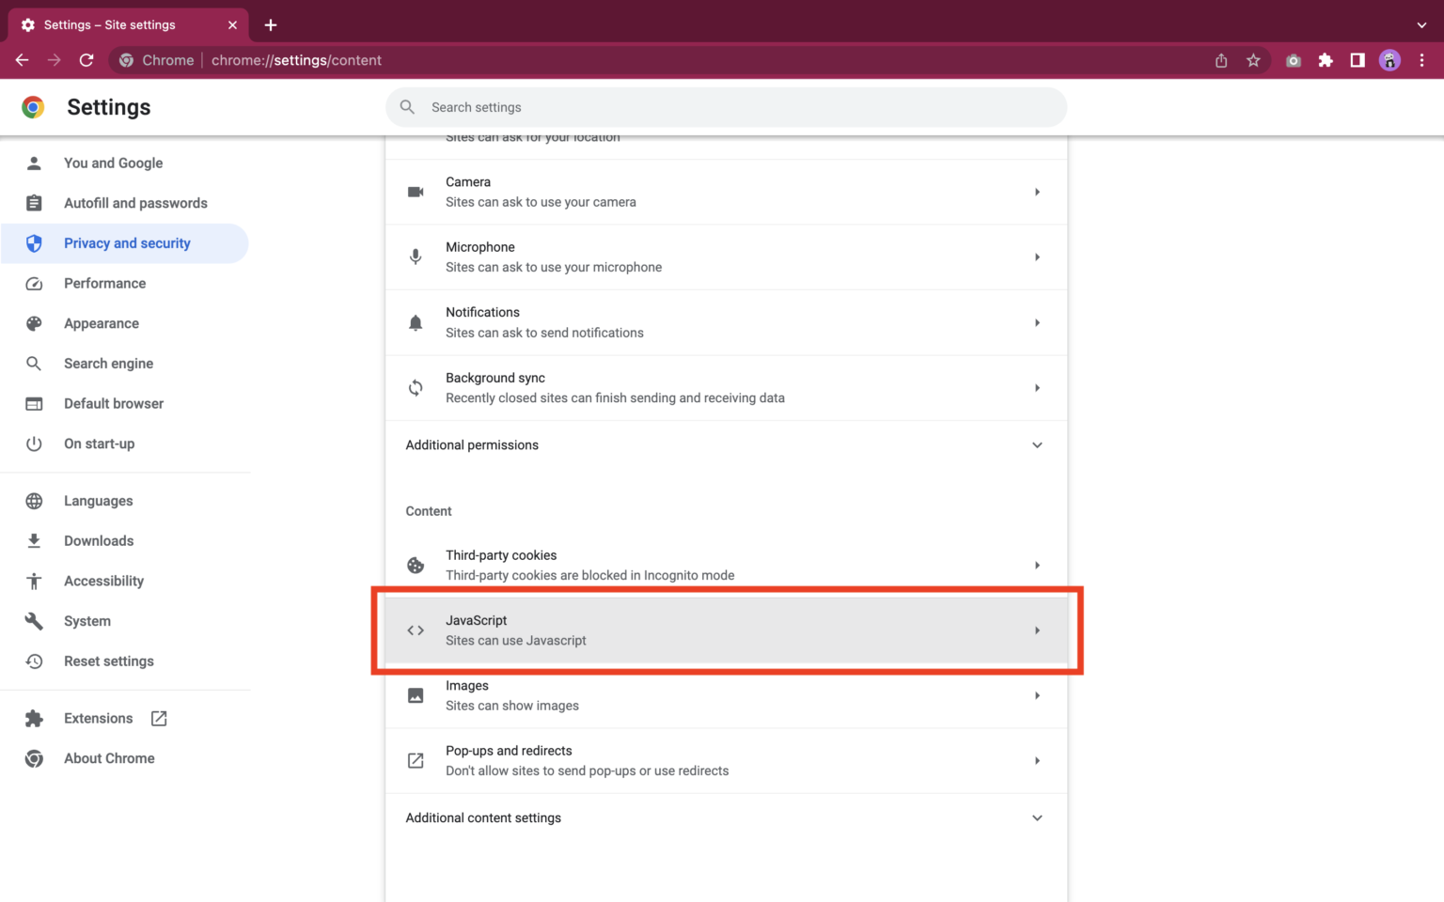Viewport: 1444px width, 902px height.
Task: Click the Background sync icon
Action: pyautogui.click(x=416, y=387)
